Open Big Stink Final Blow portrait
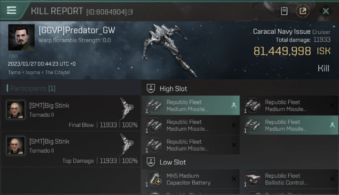The height and width of the screenshot is (195, 339). pos(16,110)
